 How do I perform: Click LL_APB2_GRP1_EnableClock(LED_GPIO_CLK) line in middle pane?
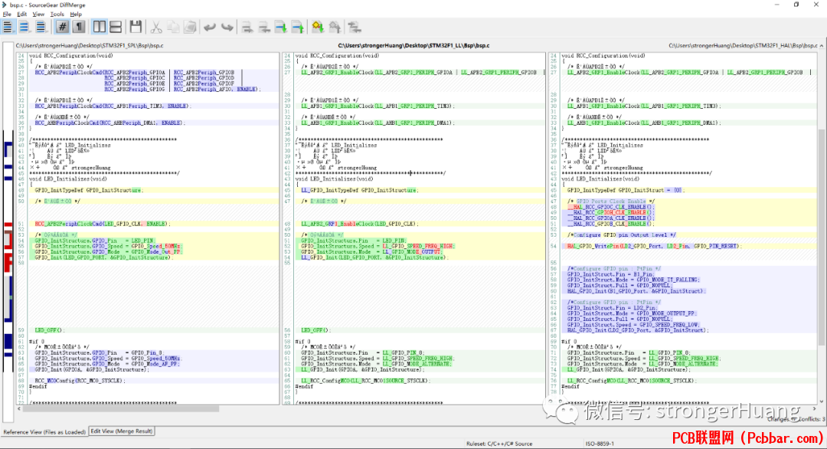(x=359, y=224)
